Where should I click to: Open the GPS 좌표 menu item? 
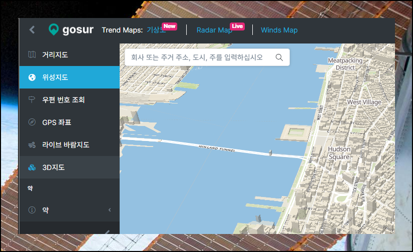point(70,122)
